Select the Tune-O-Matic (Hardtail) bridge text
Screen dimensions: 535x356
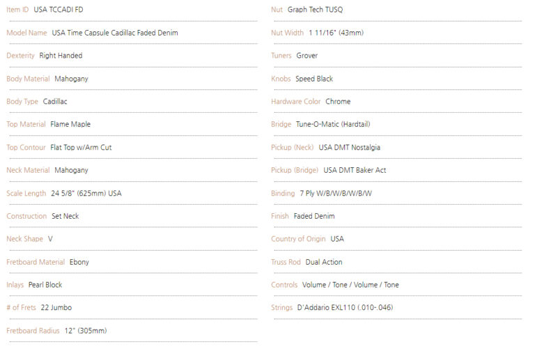333,124
